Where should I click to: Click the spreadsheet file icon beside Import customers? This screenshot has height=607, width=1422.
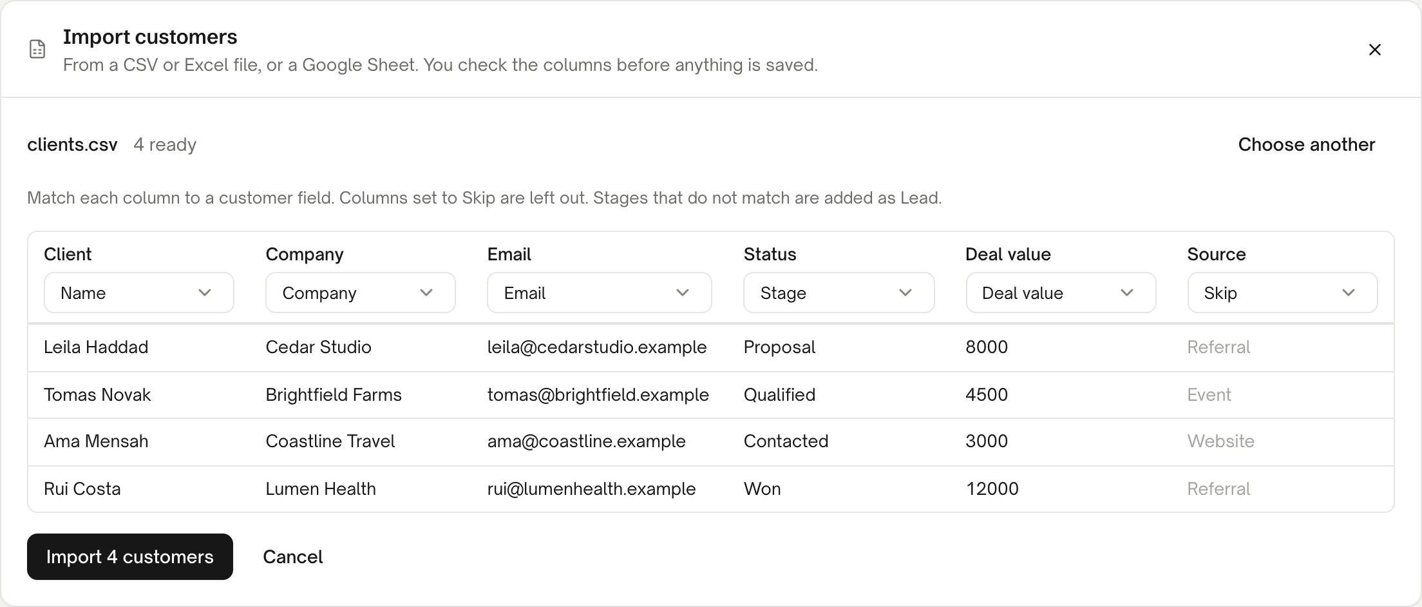pyautogui.click(x=37, y=49)
